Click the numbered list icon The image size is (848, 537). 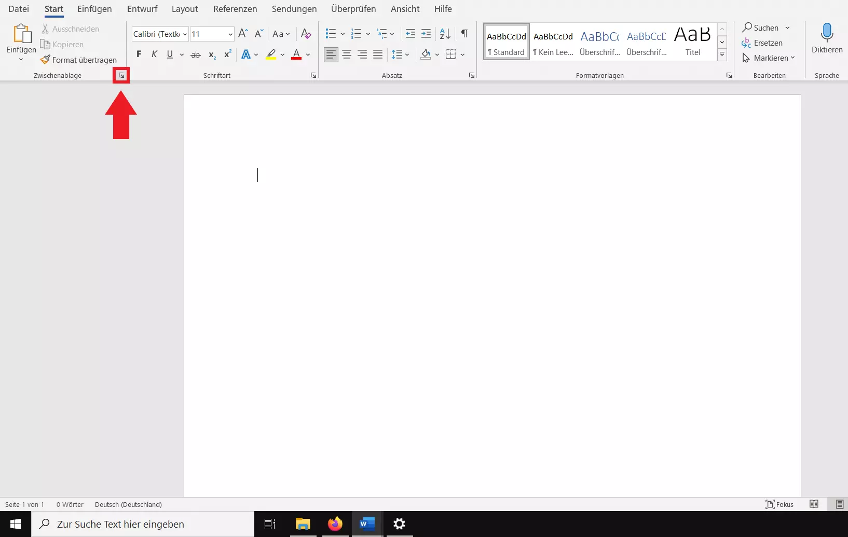tap(356, 34)
